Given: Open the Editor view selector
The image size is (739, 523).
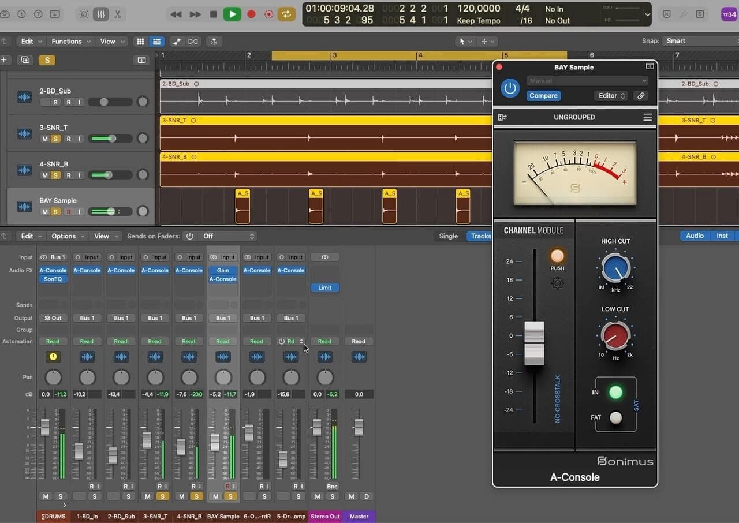Looking at the screenshot, I should [610, 95].
